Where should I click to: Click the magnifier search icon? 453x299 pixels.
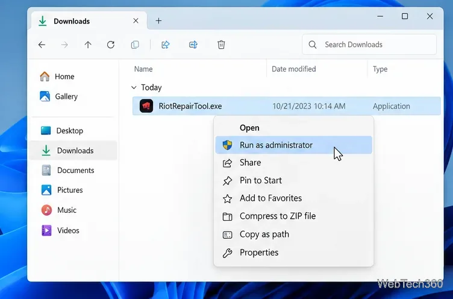click(312, 45)
